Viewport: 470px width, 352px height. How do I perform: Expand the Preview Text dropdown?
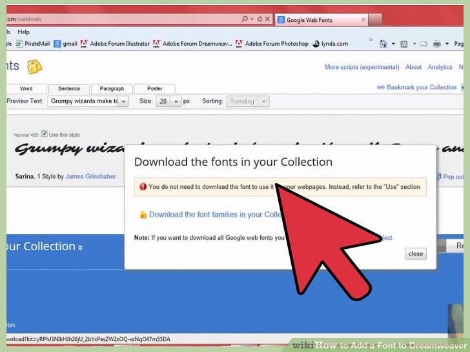pyautogui.click(x=123, y=101)
